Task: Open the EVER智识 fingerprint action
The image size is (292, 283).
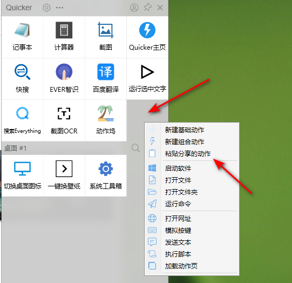Action: click(64, 79)
